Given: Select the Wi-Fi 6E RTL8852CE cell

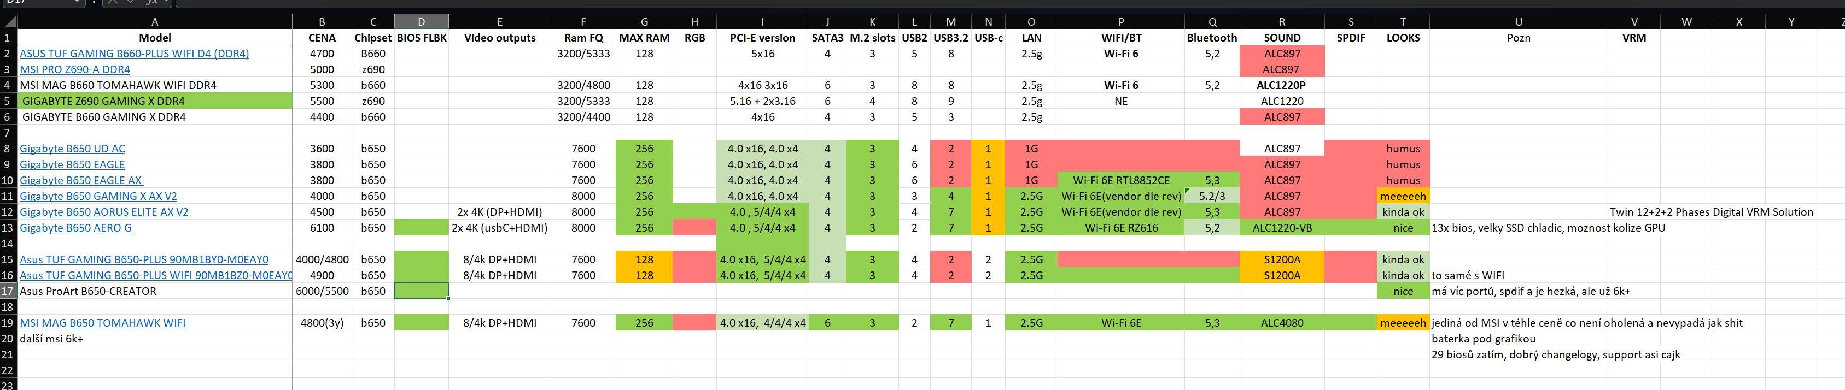Looking at the screenshot, I should point(1121,180).
